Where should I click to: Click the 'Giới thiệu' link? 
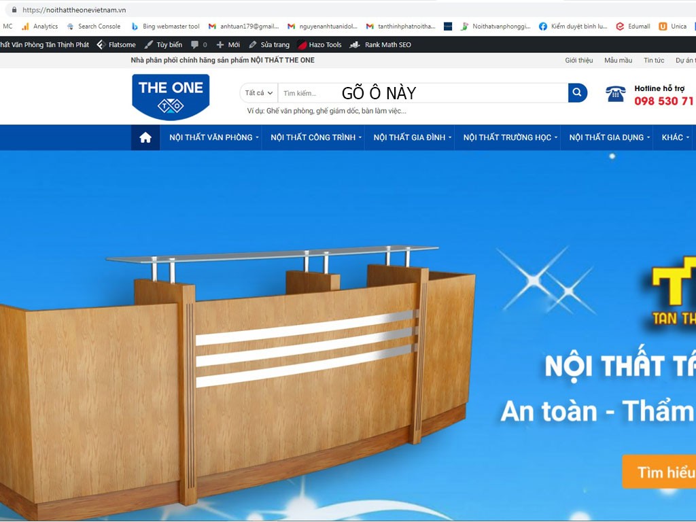pyautogui.click(x=579, y=60)
